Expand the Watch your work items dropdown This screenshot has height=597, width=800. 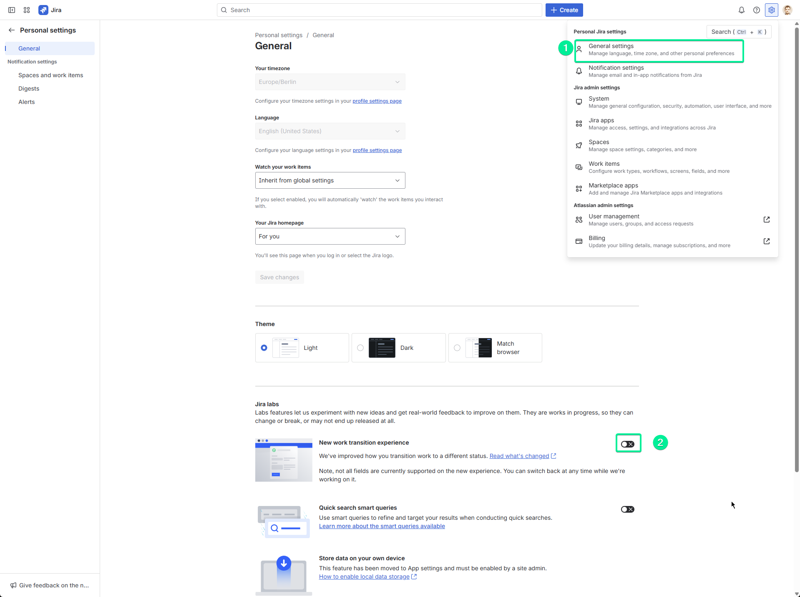[330, 180]
